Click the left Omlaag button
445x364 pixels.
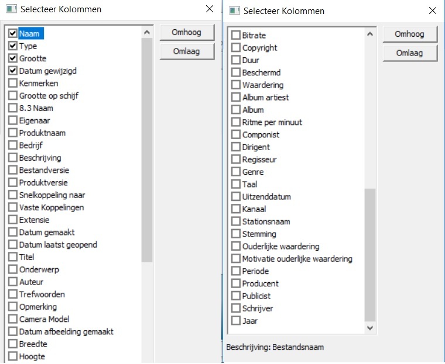pyautogui.click(x=187, y=51)
